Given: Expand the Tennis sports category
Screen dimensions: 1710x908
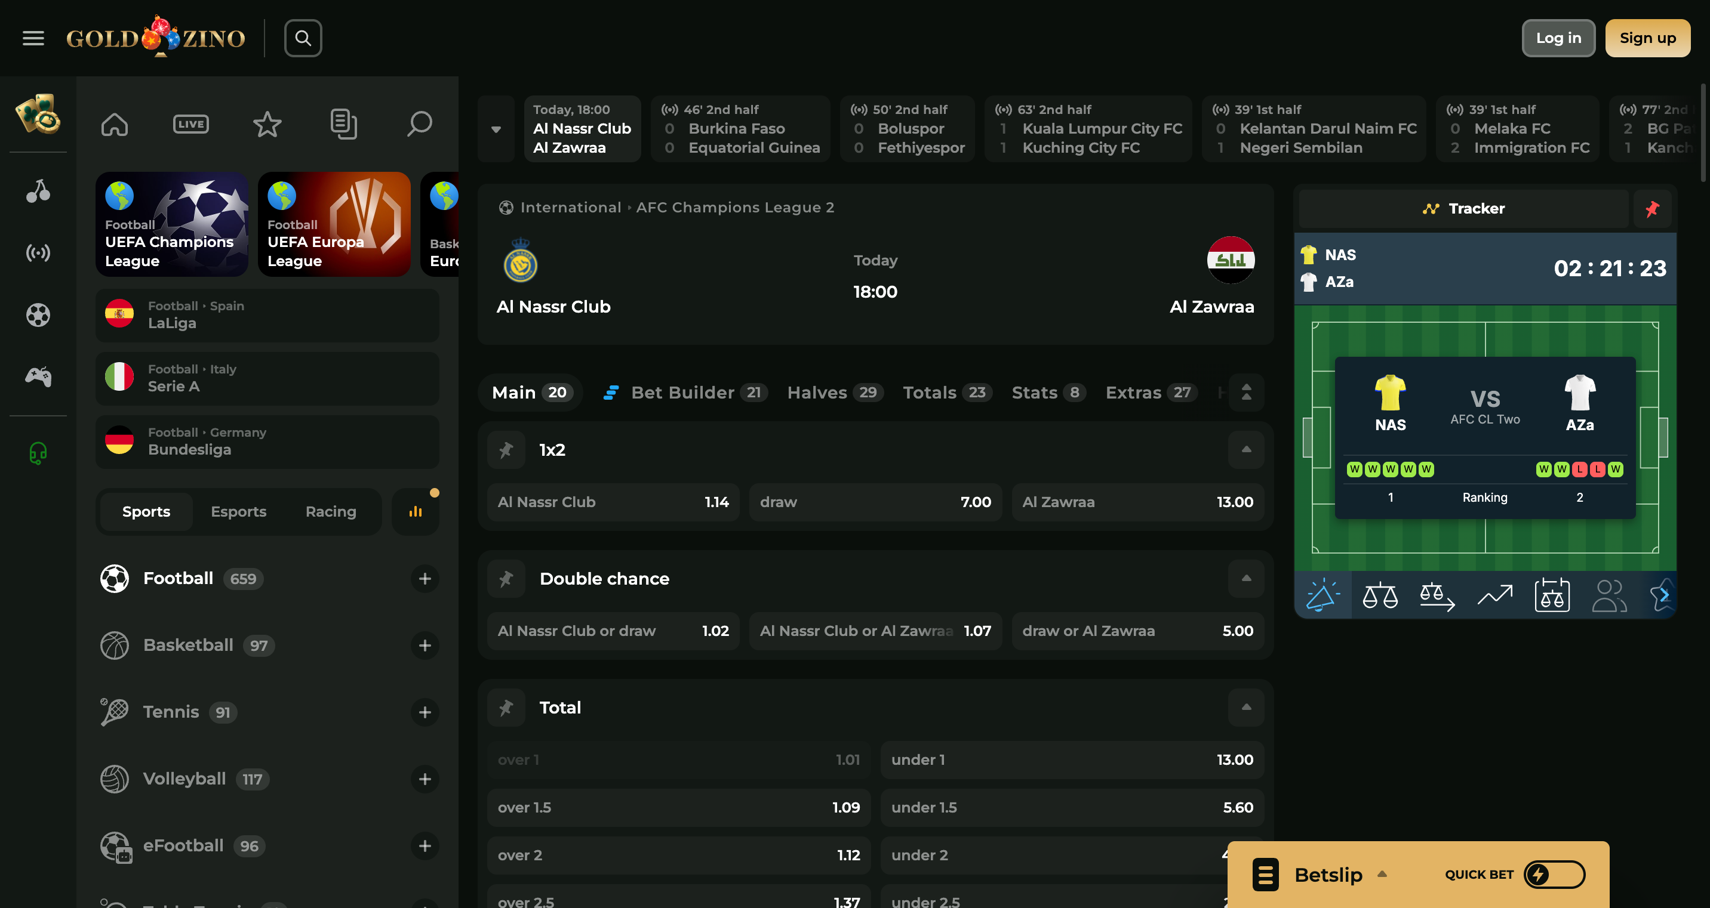Looking at the screenshot, I should click(x=425, y=712).
